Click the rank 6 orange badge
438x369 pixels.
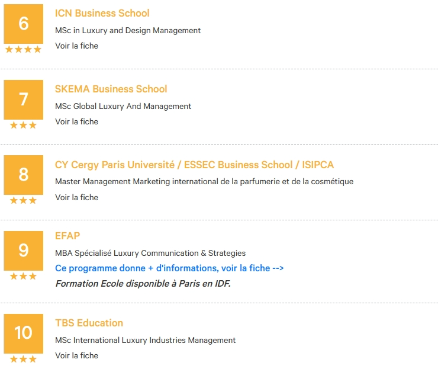[x=24, y=24]
